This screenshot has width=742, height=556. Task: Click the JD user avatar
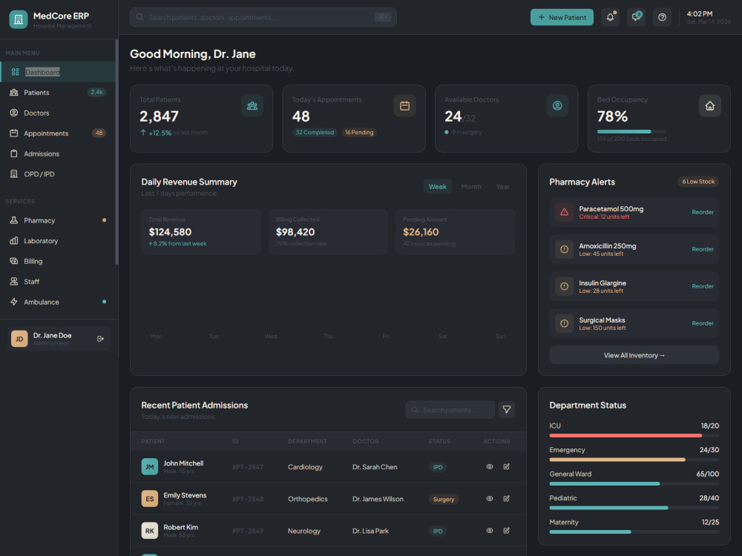point(19,339)
